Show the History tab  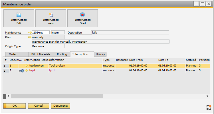[100, 54]
